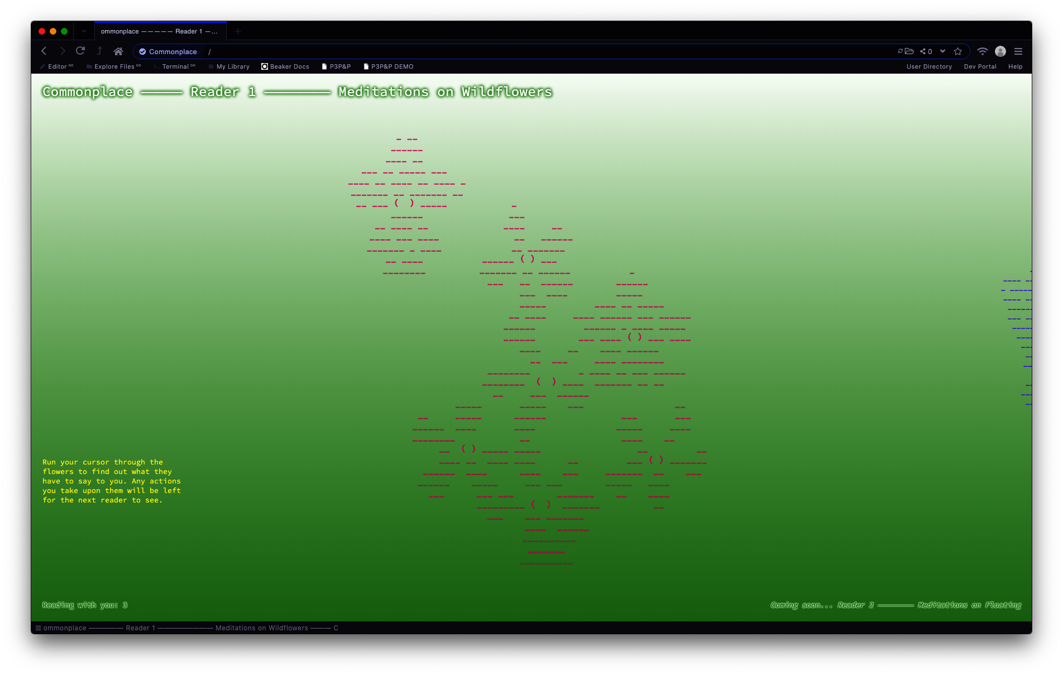This screenshot has height=675, width=1063.
Task: Toggle the Terminal panel
Action: coord(175,66)
